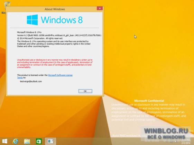
Task: Open the Windows Store taskbar icon
Action: (39, 141)
